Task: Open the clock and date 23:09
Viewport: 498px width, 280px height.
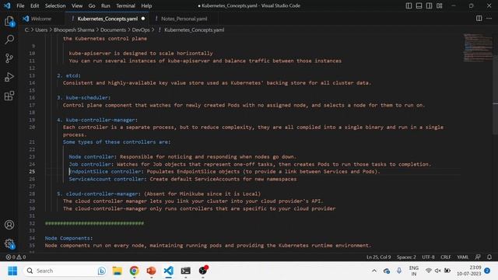Action: [x=469, y=271]
